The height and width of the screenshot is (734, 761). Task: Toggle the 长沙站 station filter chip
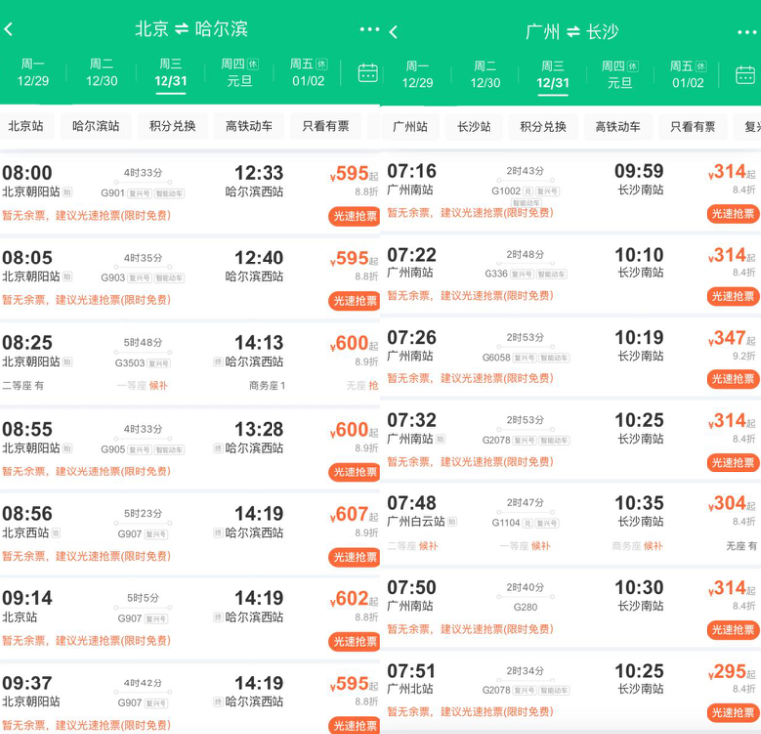tap(474, 127)
